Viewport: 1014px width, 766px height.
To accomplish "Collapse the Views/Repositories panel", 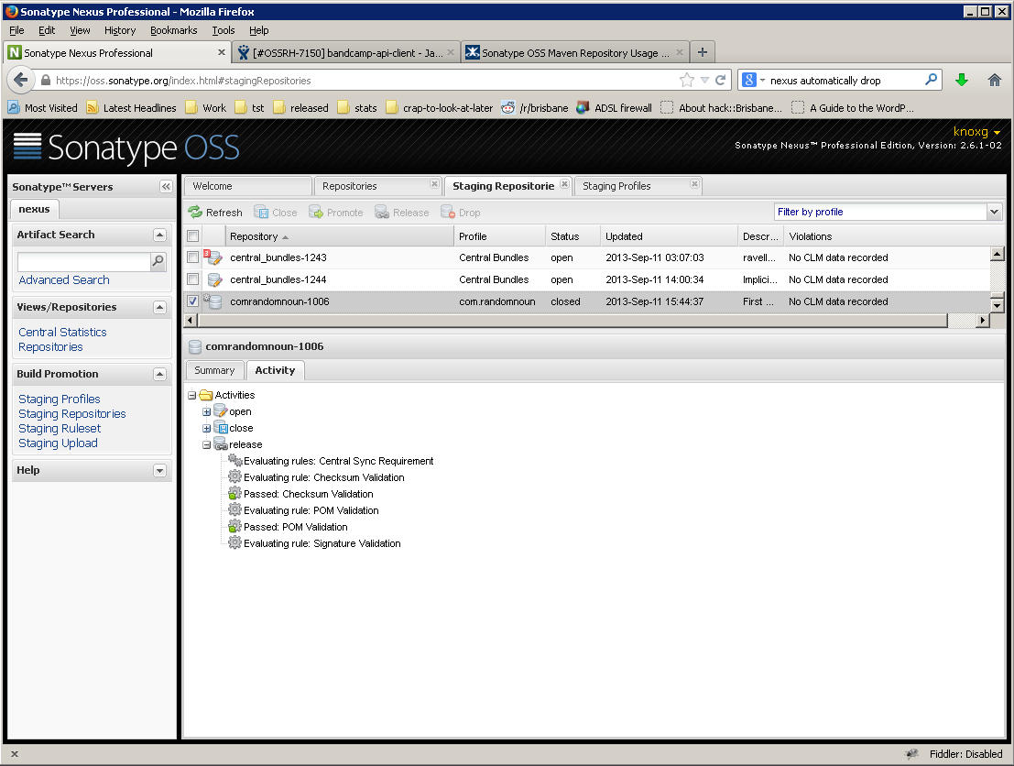I will pos(159,307).
